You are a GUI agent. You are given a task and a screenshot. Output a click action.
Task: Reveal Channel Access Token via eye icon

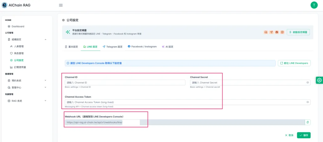pyautogui.click(x=308, y=102)
